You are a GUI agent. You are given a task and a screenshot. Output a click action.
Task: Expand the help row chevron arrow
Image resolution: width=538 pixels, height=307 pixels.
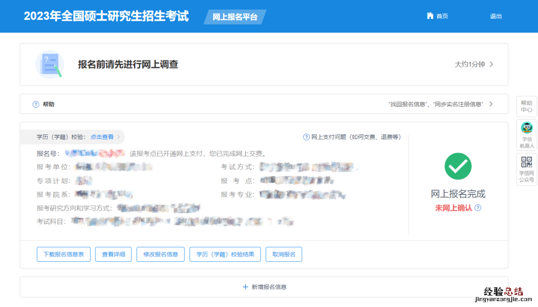point(491,104)
